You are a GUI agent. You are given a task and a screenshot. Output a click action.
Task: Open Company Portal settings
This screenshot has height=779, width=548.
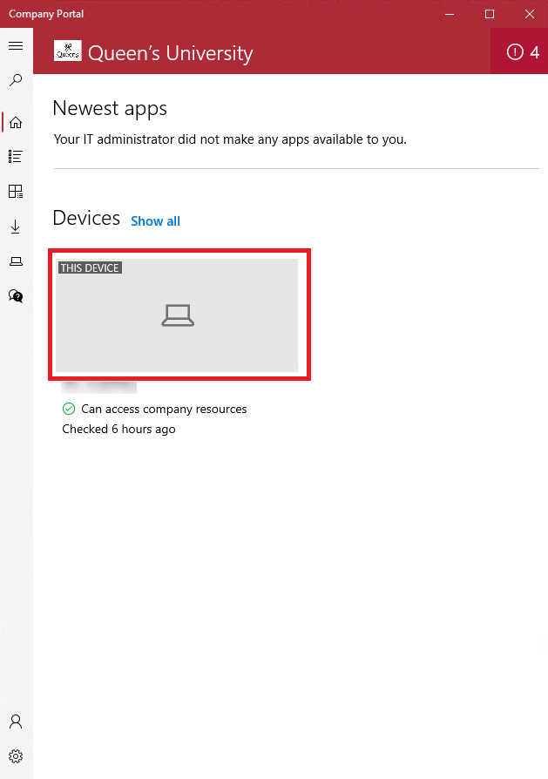click(x=16, y=755)
